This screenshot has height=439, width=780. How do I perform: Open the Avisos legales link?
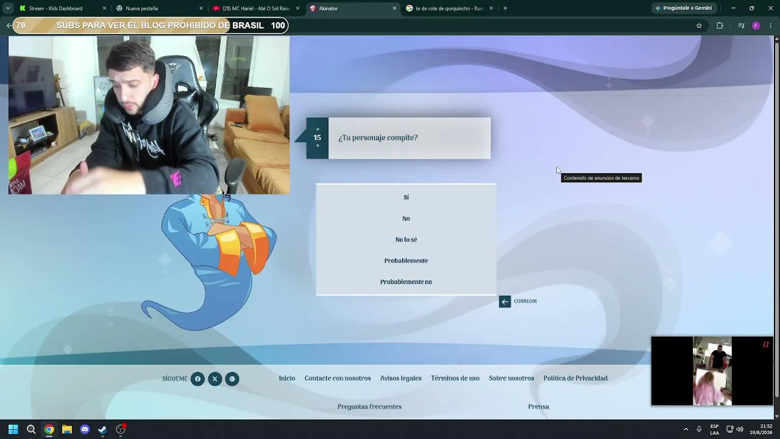401,379
